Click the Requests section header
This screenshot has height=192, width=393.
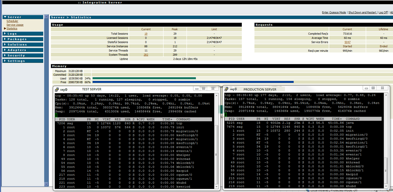pos(324,25)
